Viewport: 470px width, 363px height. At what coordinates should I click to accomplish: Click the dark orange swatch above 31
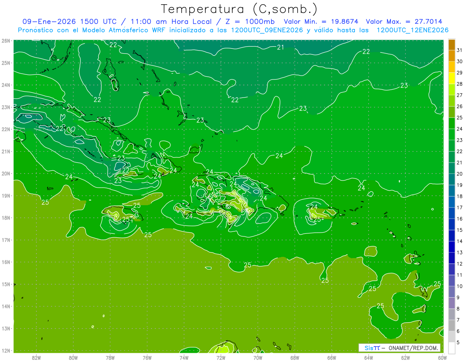[452, 44]
